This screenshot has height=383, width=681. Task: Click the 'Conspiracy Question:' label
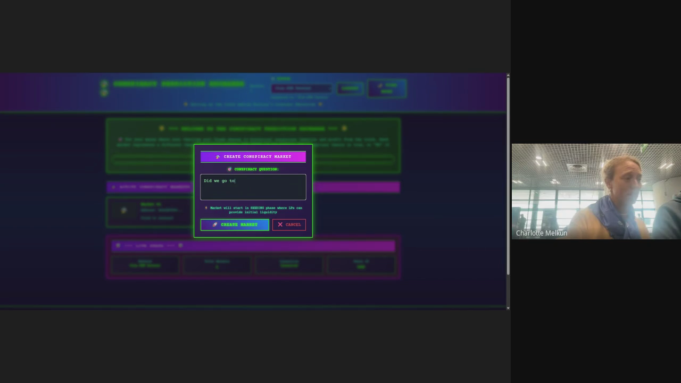tap(253, 169)
